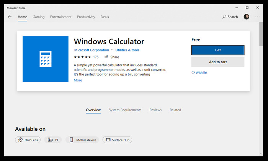
Task: Click the Available on heading
Action: click(x=30, y=129)
